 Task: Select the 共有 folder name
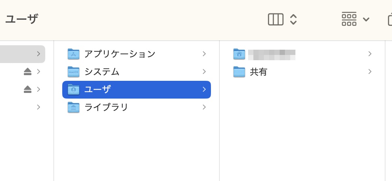259,72
